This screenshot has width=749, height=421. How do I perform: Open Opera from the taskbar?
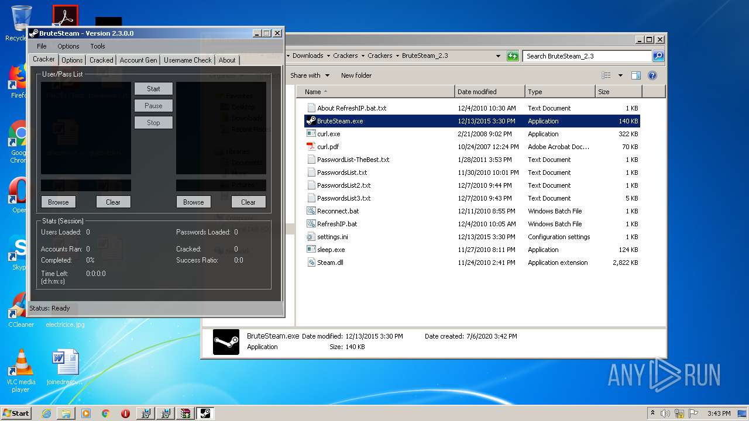tap(125, 413)
